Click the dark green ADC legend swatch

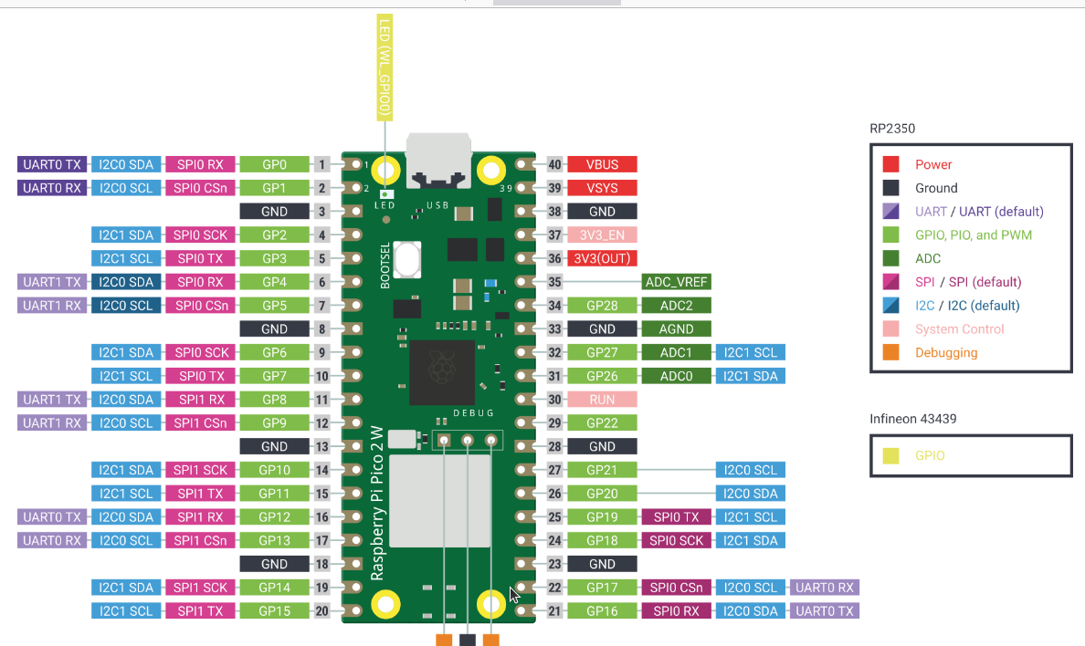click(x=890, y=259)
